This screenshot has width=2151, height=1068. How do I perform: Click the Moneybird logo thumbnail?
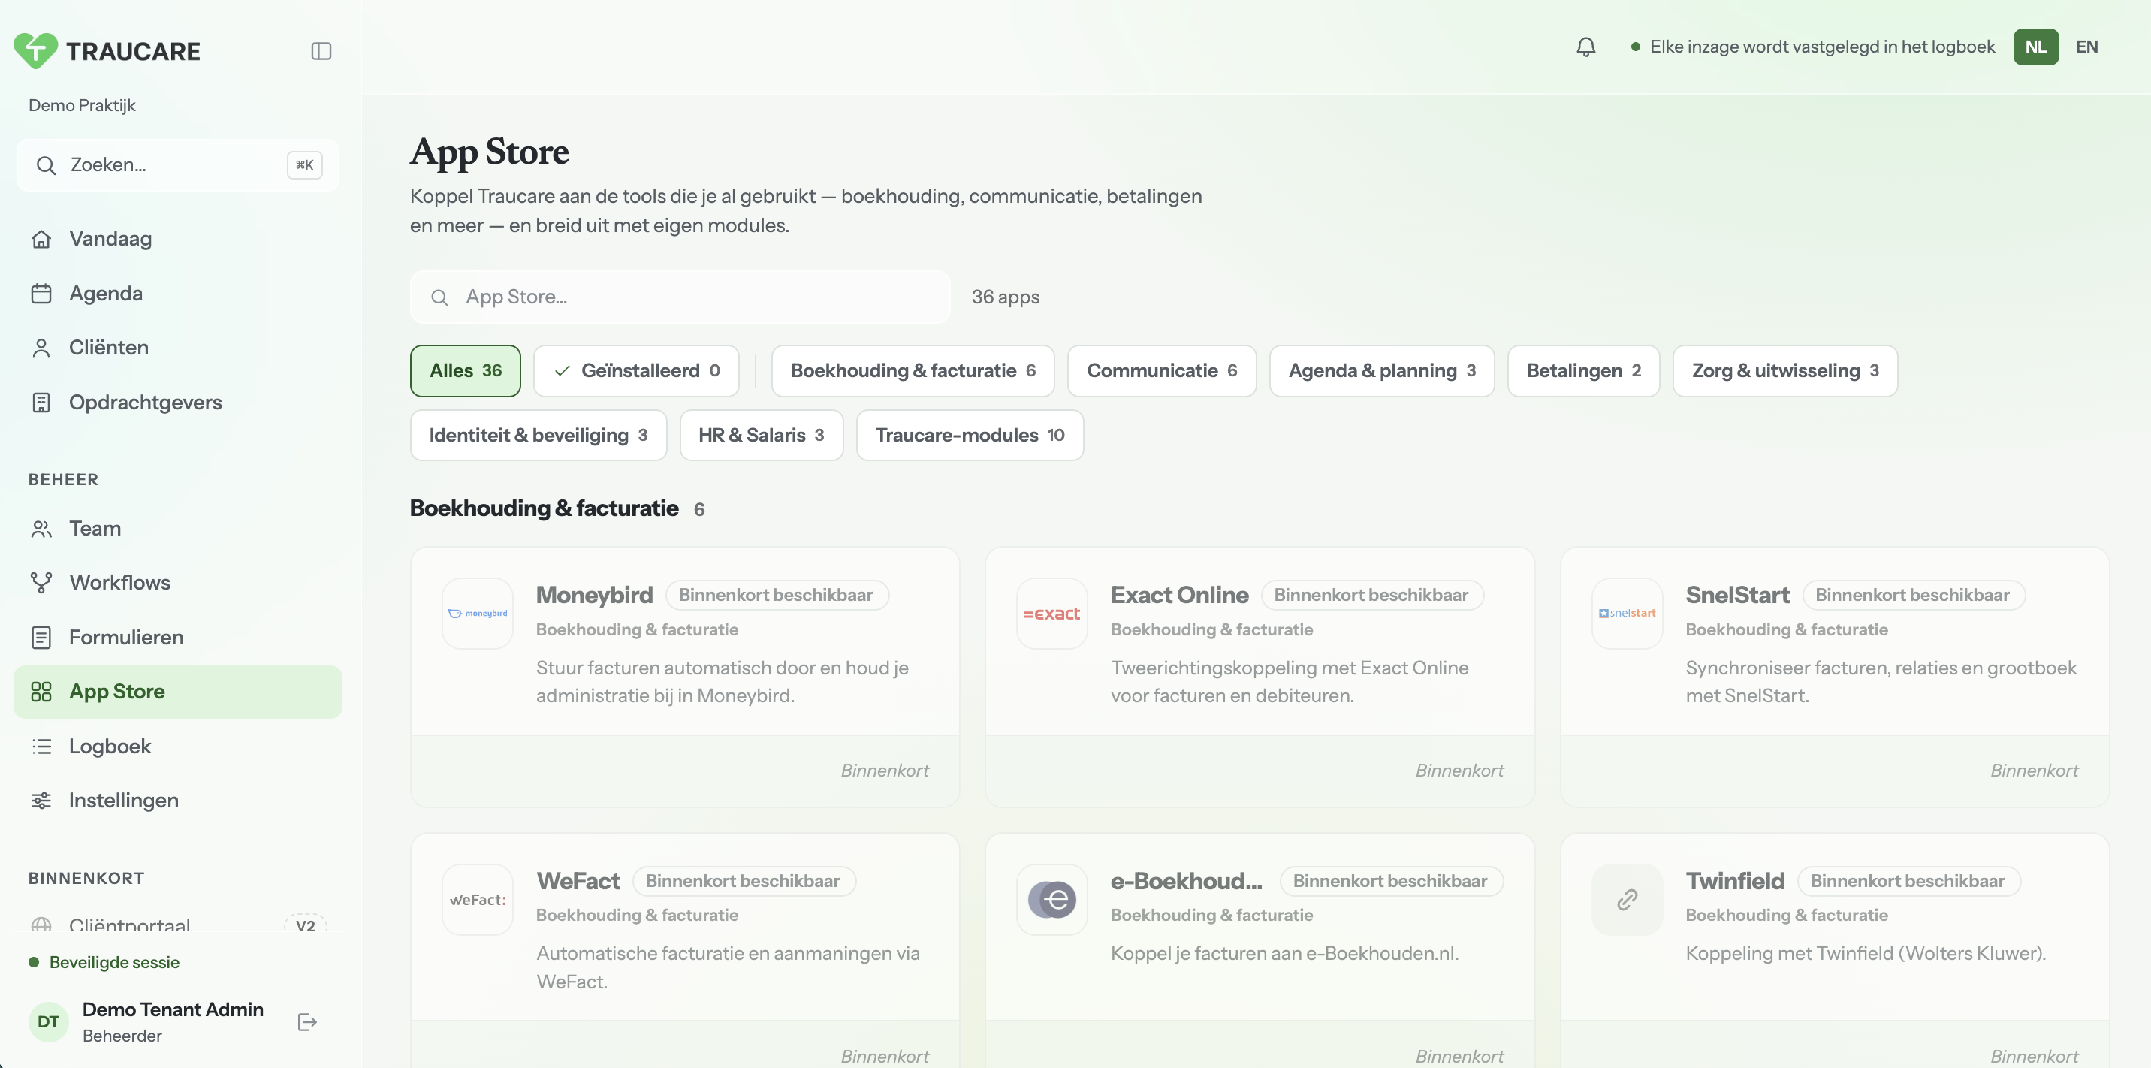click(478, 614)
